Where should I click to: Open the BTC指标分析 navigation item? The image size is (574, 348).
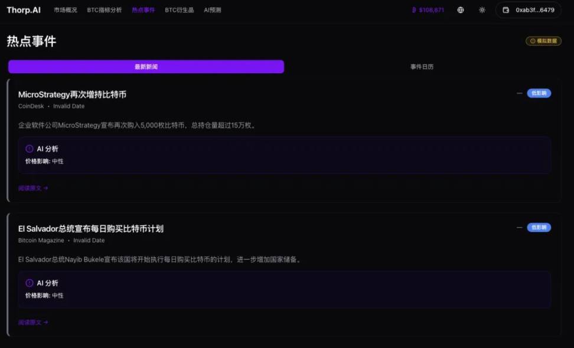[105, 10]
